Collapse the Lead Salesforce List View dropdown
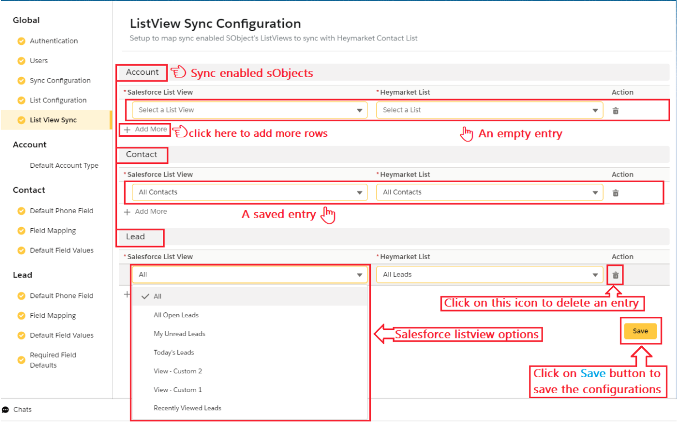The image size is (679, 422). point(249,274)
